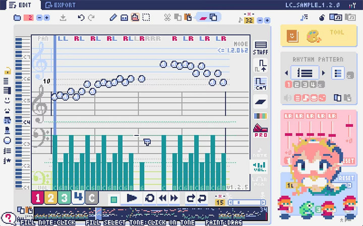Viewport: 363px width, 226px height.
Task: Click the clipboard paste icon in toolbar
Action: [188, 18]
